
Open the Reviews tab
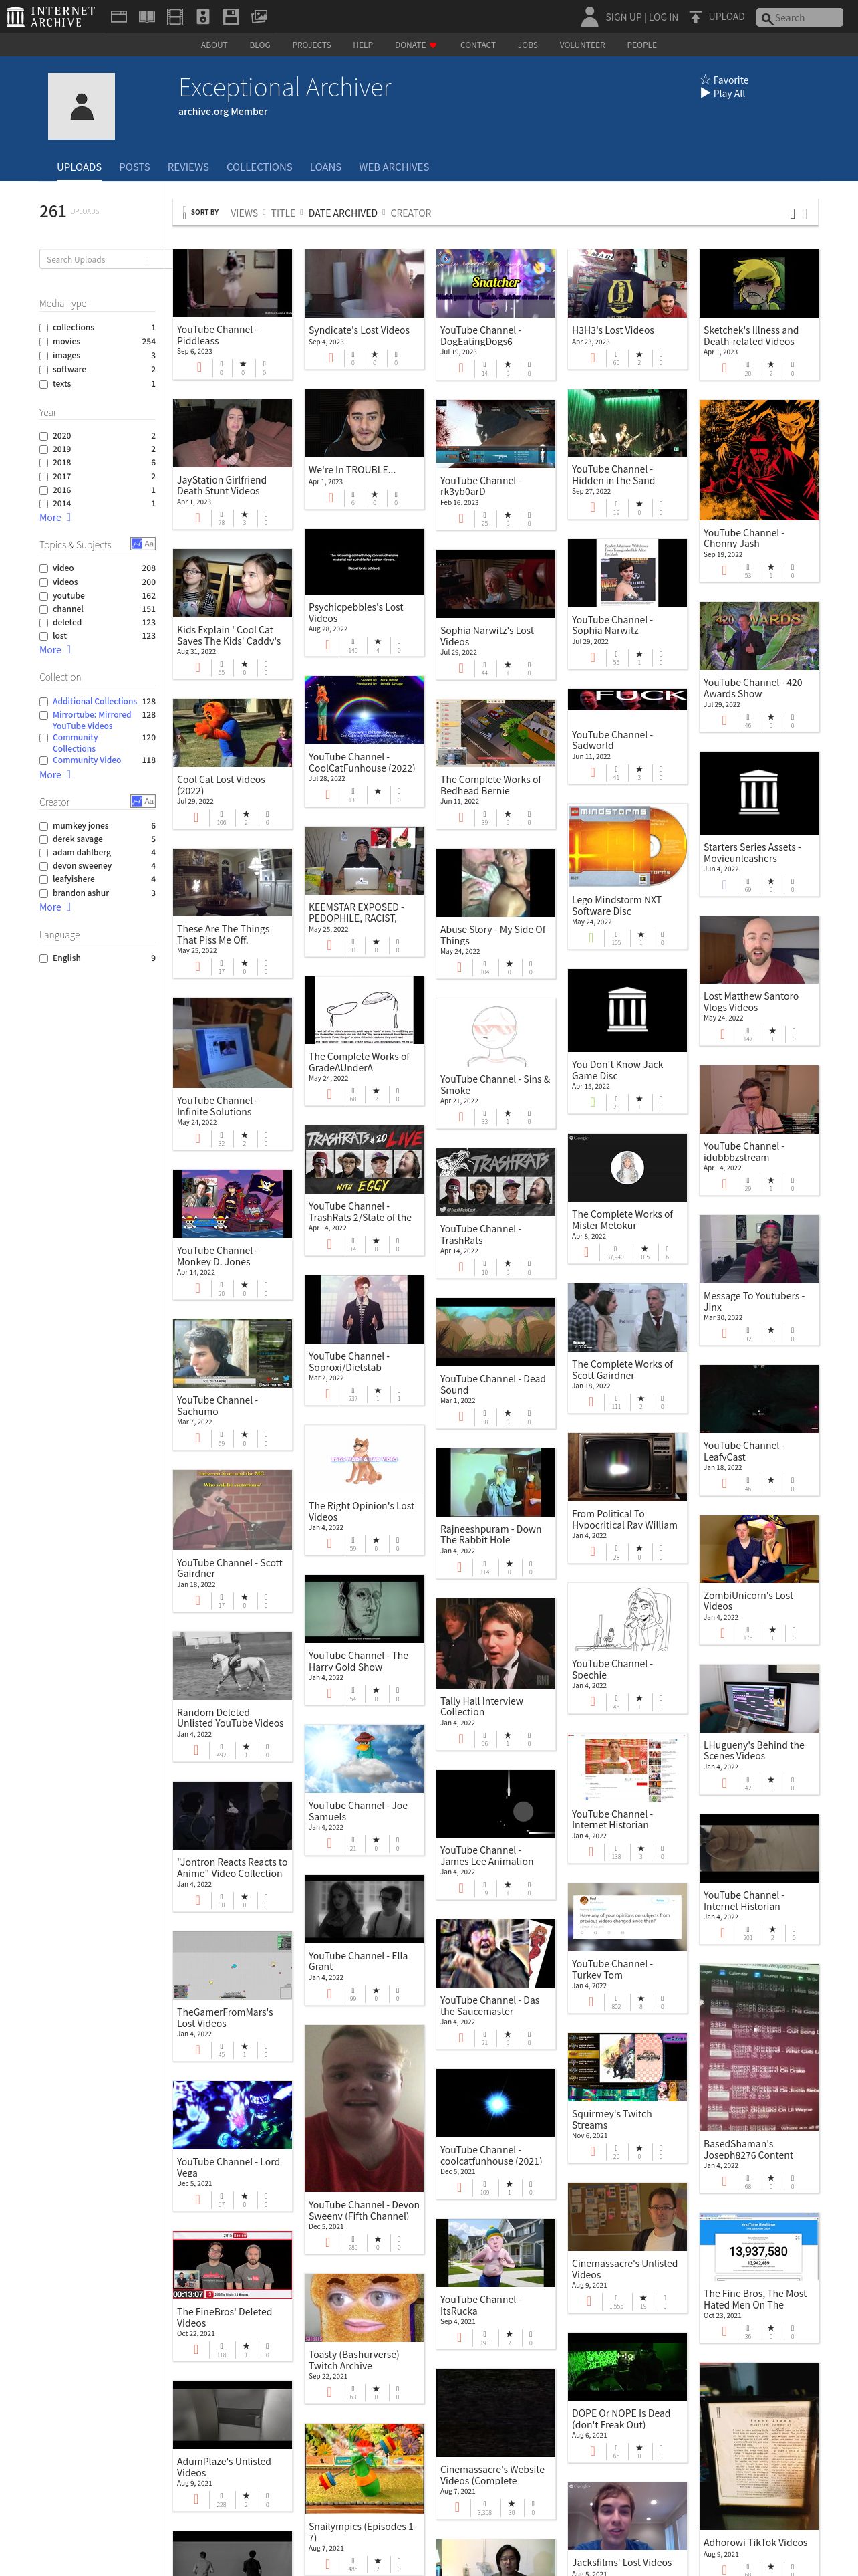click(188, 167)
